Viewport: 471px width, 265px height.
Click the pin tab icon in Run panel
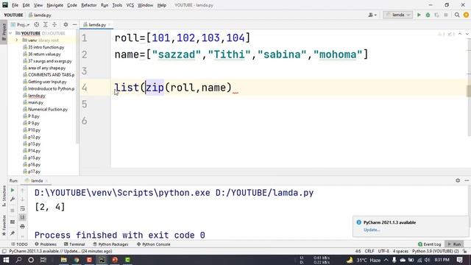pos(13,233)
